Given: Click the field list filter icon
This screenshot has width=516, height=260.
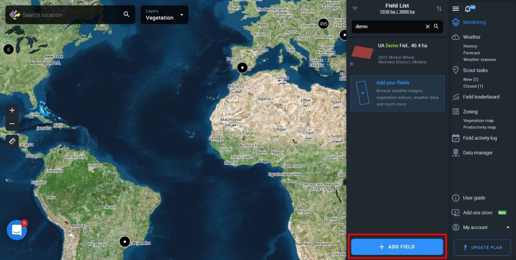Looking at the screenshot, I should tap(355, 9).
